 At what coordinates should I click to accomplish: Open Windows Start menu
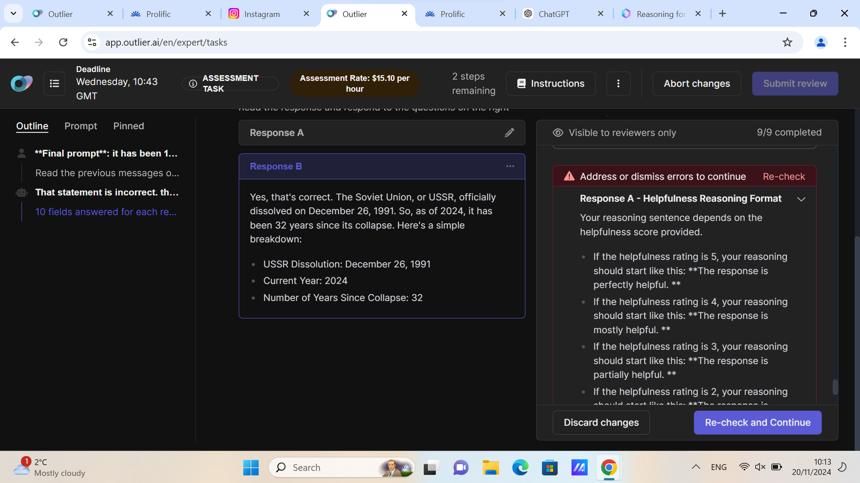(x=251, y=468)
